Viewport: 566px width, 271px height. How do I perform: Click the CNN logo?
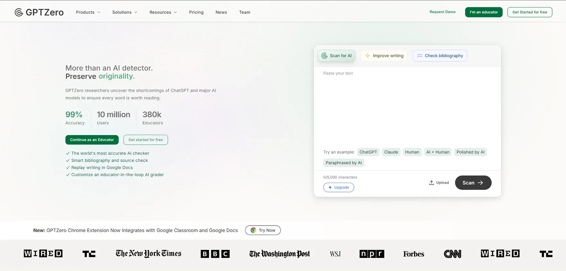pos(452,254)
